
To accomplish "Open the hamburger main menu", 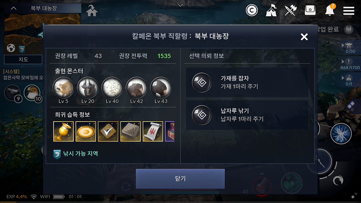I will (349, 11).
